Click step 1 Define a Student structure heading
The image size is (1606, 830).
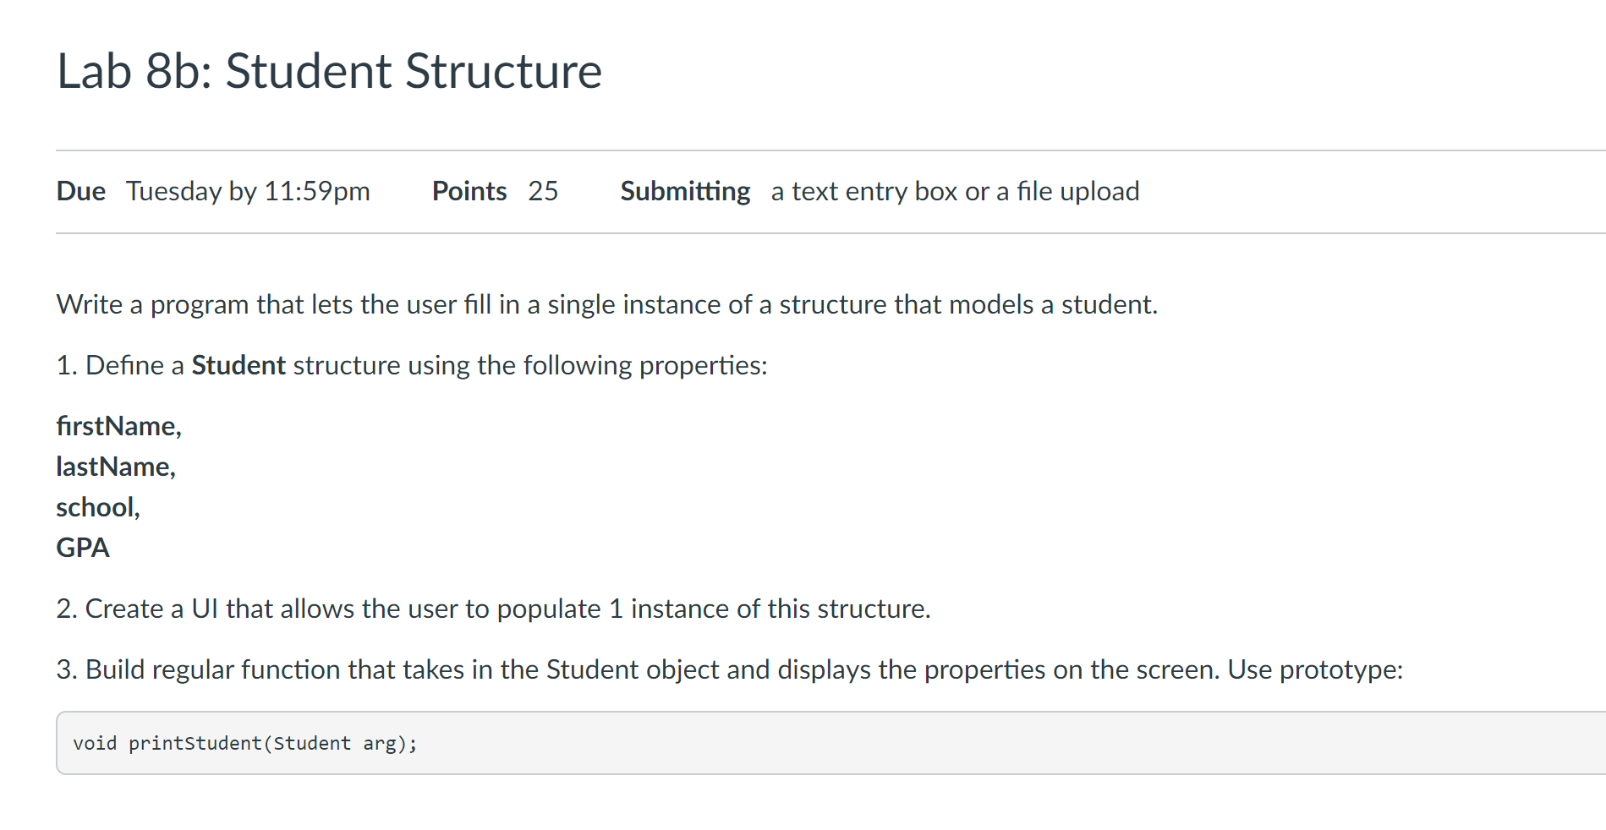click(411, 365)
